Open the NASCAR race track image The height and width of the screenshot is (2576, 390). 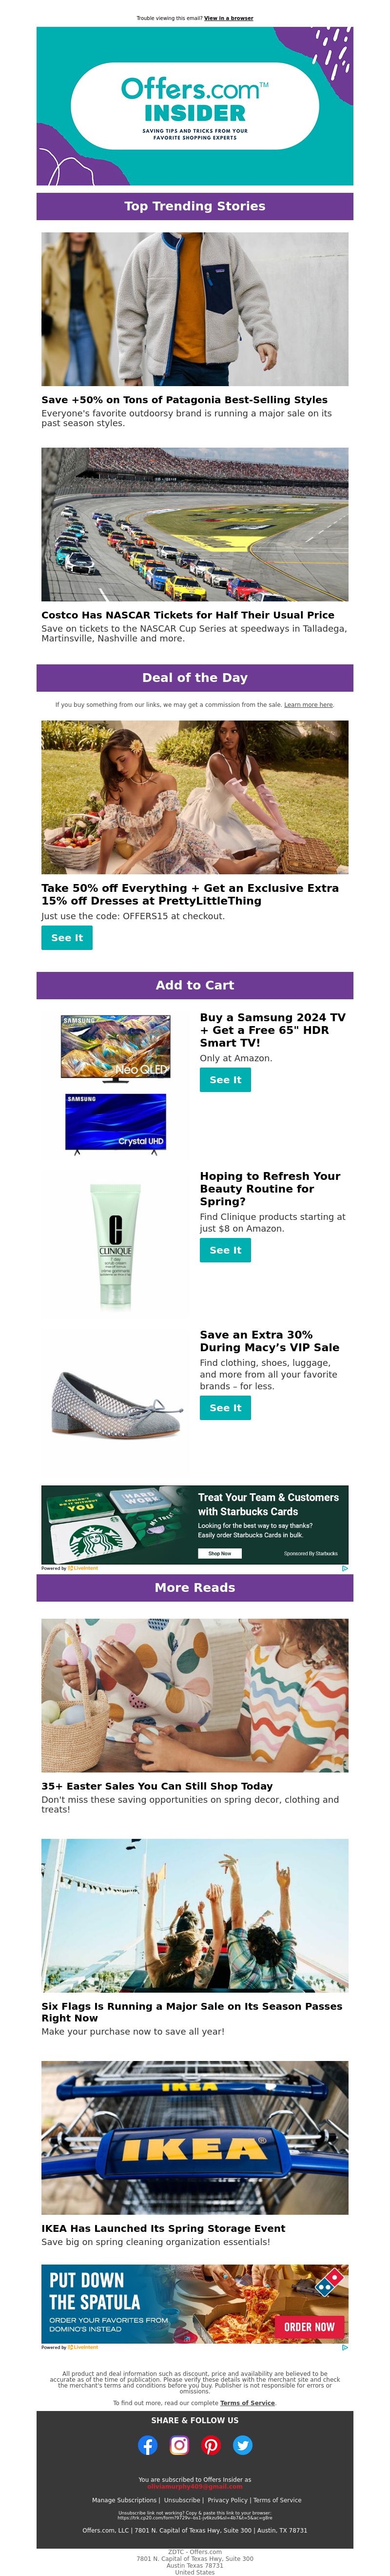pyautogui.click(x=195, y=524)
